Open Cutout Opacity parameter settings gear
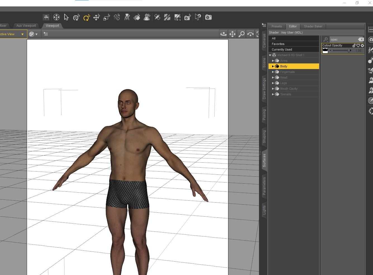The width and height of the screenshot is (373, 275). coord(362,46)
